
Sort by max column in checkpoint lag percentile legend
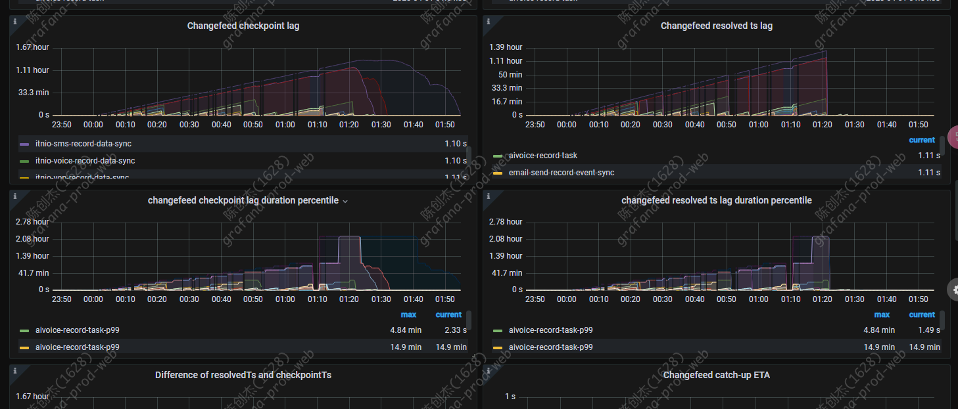[x=409, y=315]
